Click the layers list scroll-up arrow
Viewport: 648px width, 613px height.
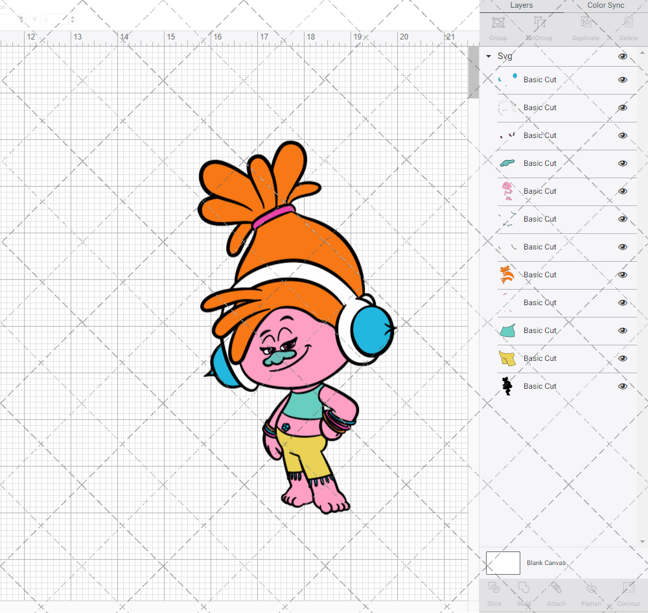(x=642, y=53)
